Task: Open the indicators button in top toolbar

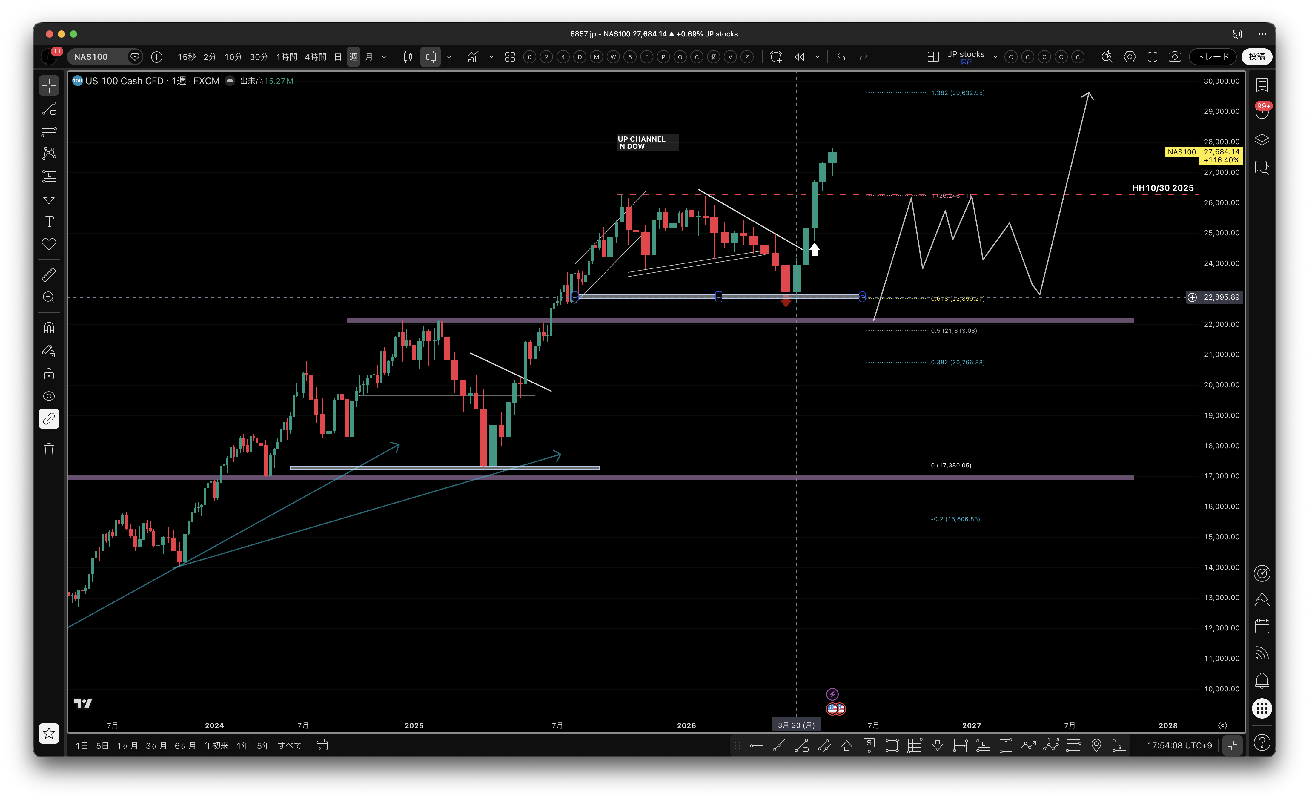Action: coord(473,57)
